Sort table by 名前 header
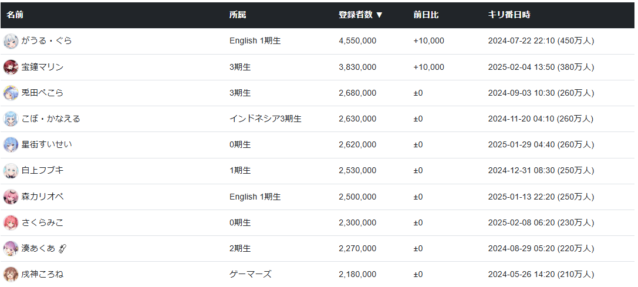 coord(15,15)
